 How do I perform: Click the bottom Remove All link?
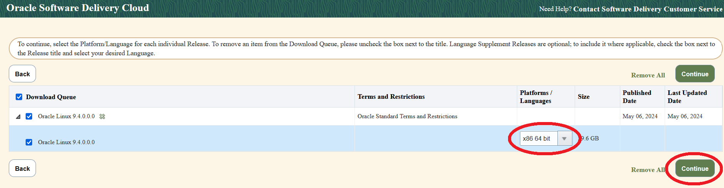point(648,170)
